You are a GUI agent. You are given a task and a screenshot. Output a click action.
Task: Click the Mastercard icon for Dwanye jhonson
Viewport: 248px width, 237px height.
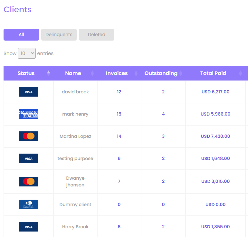pyautogui.click(x=29, y=182)
